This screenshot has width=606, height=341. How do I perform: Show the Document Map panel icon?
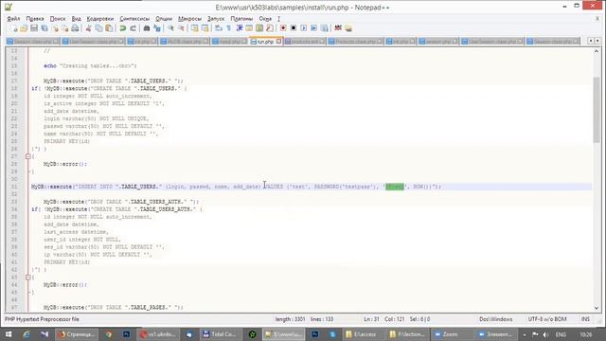coord(259,28)
